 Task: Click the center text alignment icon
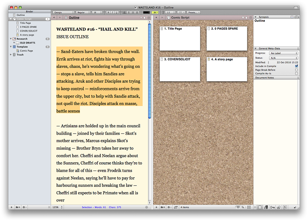tap(129, 13)
